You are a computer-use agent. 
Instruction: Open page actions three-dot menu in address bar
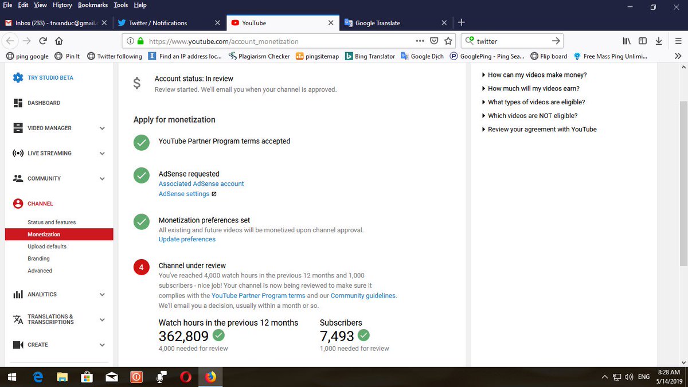click(420, 41)
